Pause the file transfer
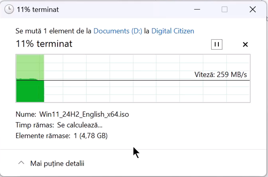The height and width of the screenshot is (177, 268). 216,44
